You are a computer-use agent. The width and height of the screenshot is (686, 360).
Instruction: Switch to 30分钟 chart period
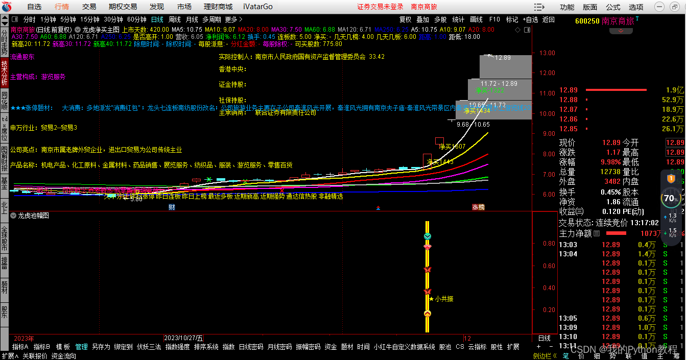[113, 19]
